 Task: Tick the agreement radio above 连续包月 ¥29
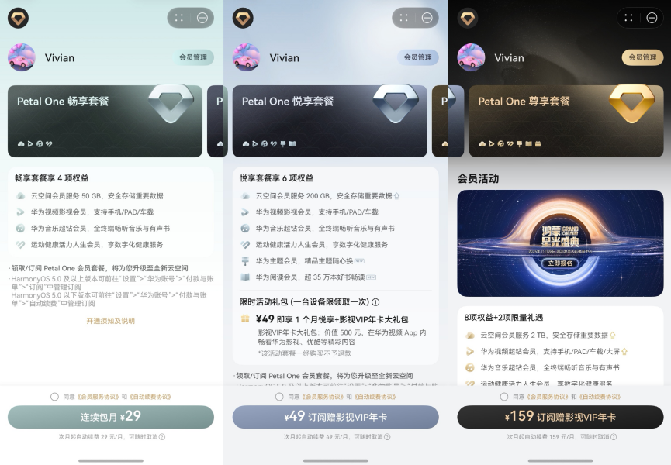click(54, 397)
